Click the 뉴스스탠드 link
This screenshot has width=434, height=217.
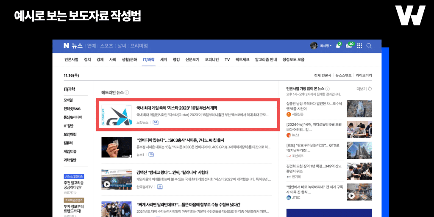coord(343,75)
